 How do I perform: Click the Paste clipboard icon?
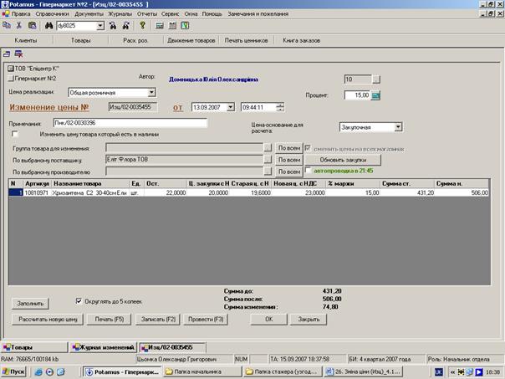[33, 25]
